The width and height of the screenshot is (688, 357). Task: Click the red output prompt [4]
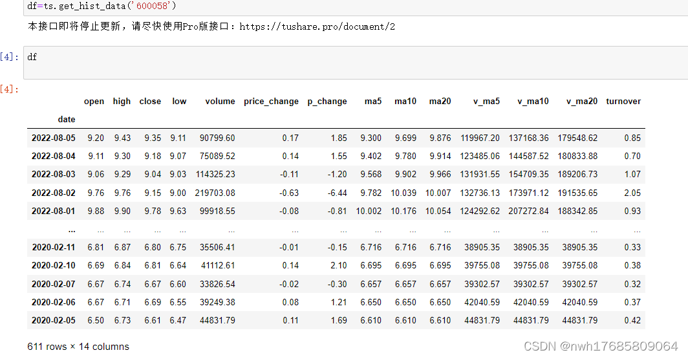pyautogui.click(x=9, y=90)
